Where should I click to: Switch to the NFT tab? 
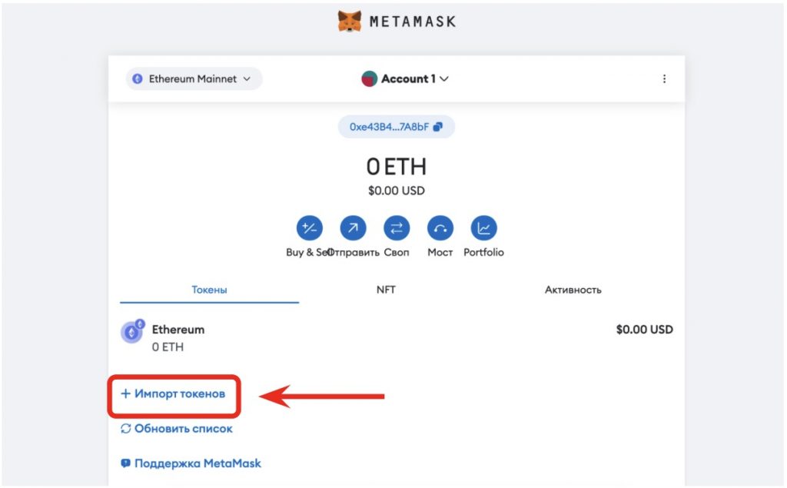tap(386, 290)
